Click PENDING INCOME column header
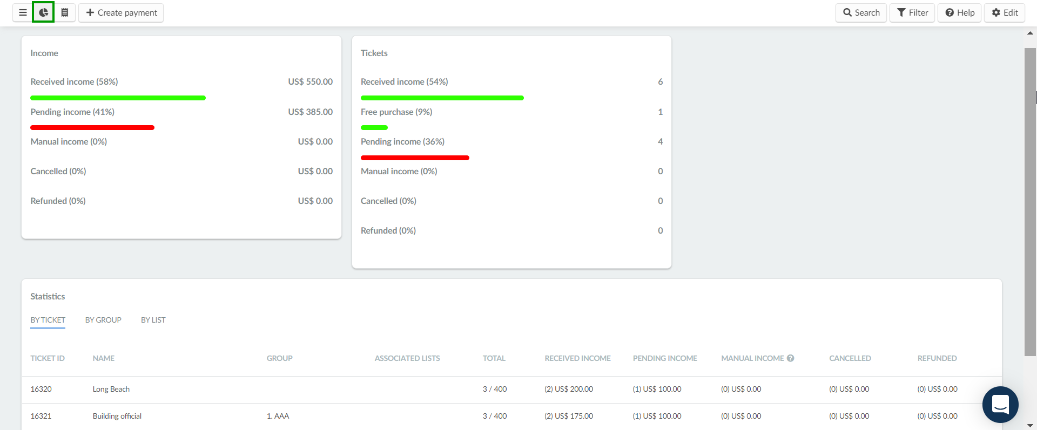 click(665, 358)
